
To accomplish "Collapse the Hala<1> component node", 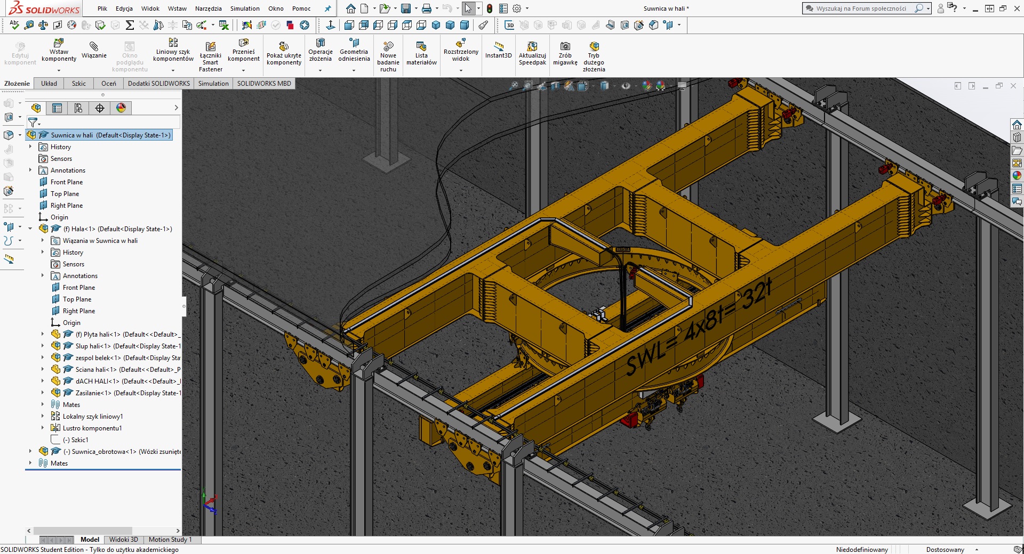I will [x=30, y=229].
